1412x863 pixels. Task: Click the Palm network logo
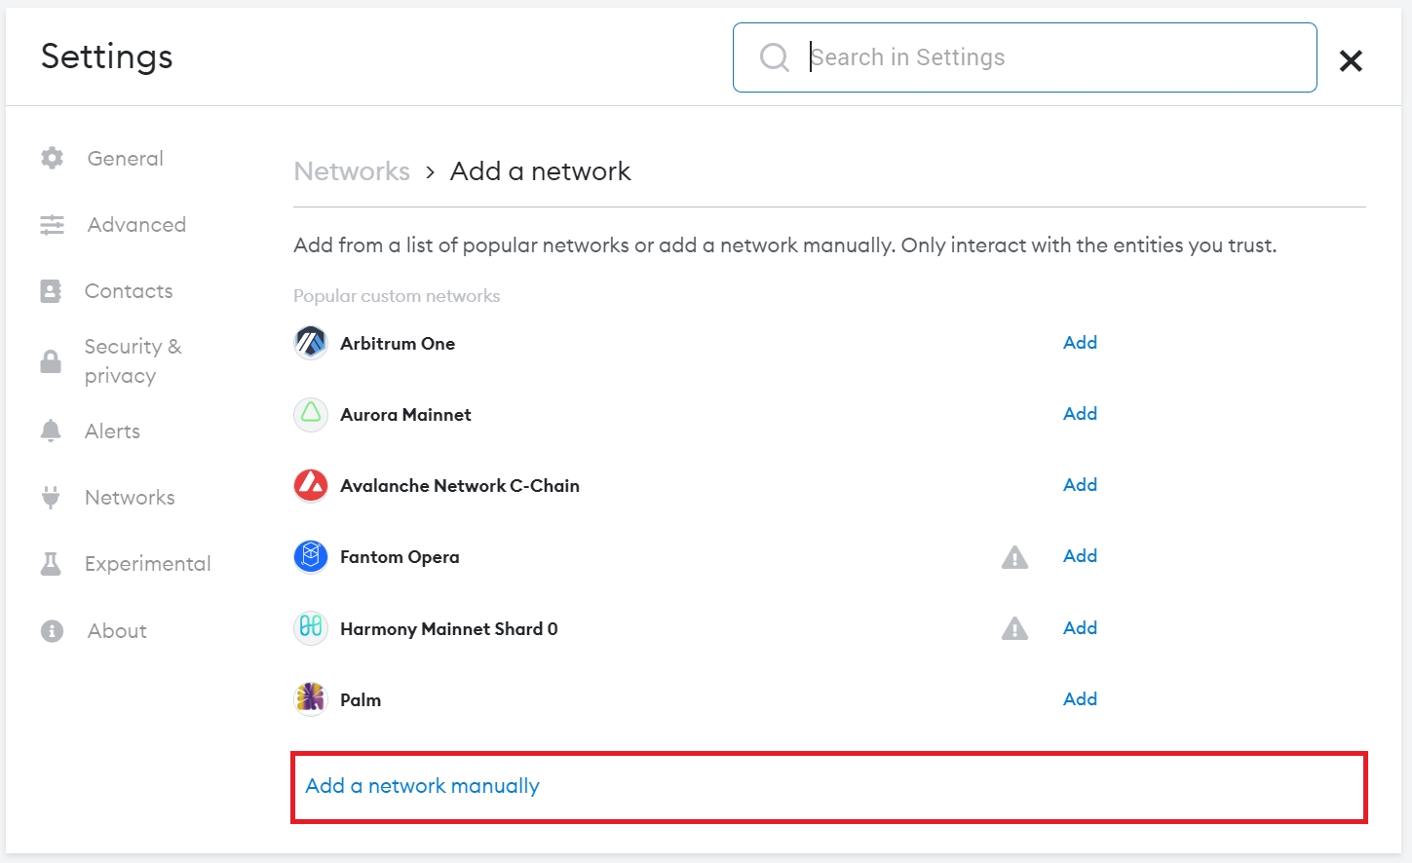(x=311, y=698)
